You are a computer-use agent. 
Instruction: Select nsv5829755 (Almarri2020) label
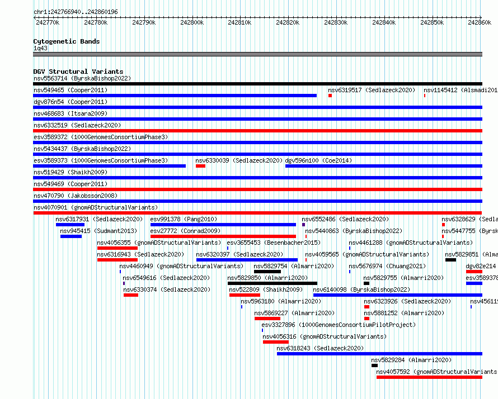403,278
